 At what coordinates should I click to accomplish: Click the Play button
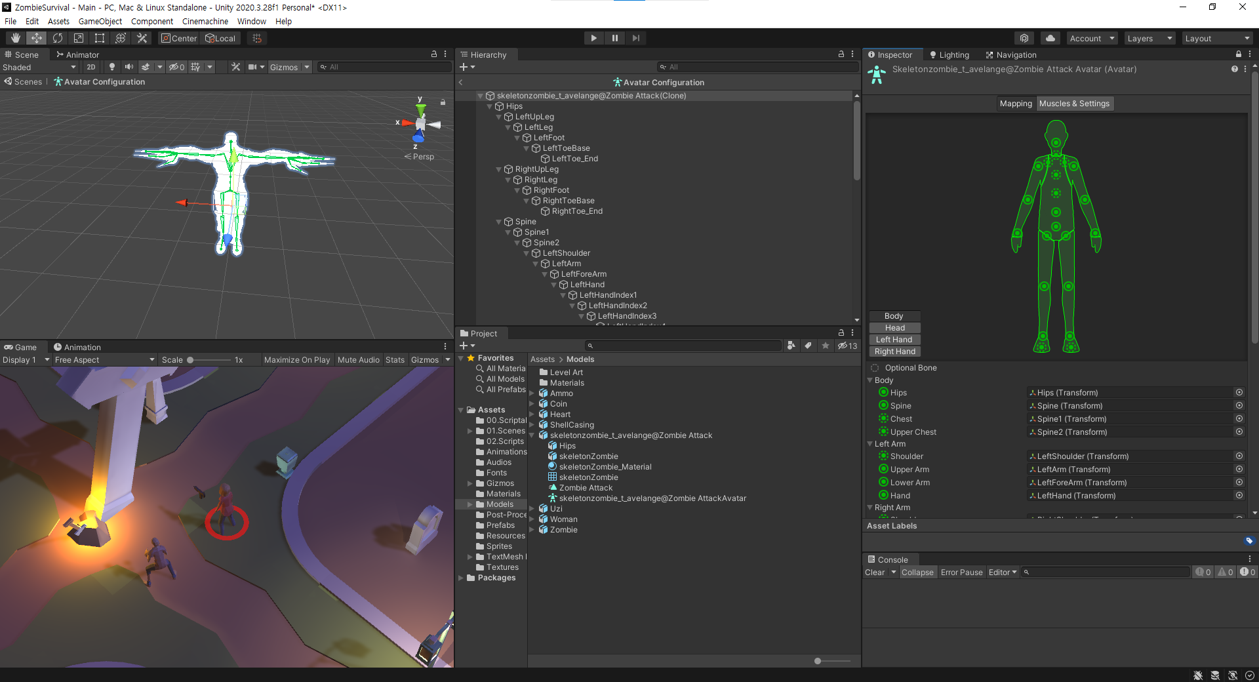tap(593, 38)
